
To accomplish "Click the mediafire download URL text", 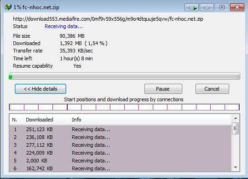I will point(108,19).
